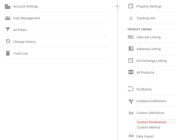
Task: Click the All Products link icon
Action: point(131,72)
